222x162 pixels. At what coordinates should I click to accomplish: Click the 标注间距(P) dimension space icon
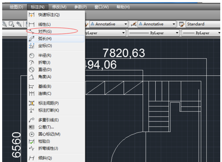pos(31,103)
